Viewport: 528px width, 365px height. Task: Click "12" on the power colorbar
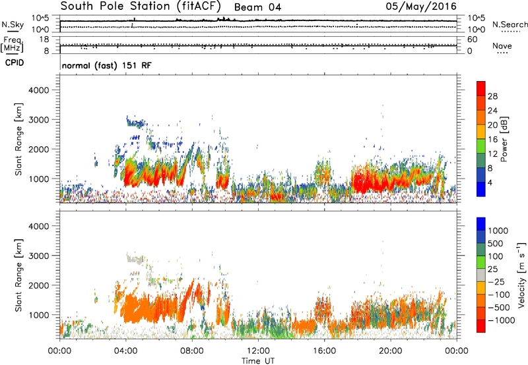[x=492, y=154]
